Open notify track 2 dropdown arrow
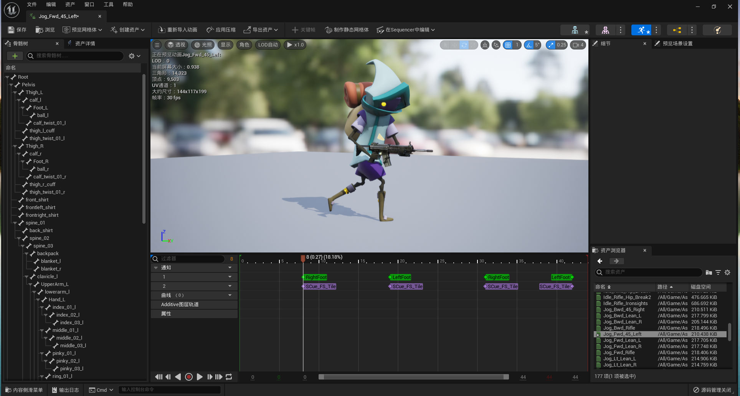Image resolution: width=740 pixels, height=396 pixels. (230, 286)
